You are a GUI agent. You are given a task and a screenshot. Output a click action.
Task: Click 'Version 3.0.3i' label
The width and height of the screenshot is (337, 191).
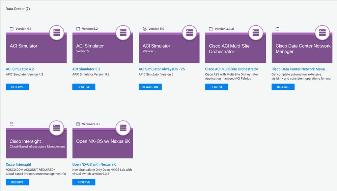[224, 29]
